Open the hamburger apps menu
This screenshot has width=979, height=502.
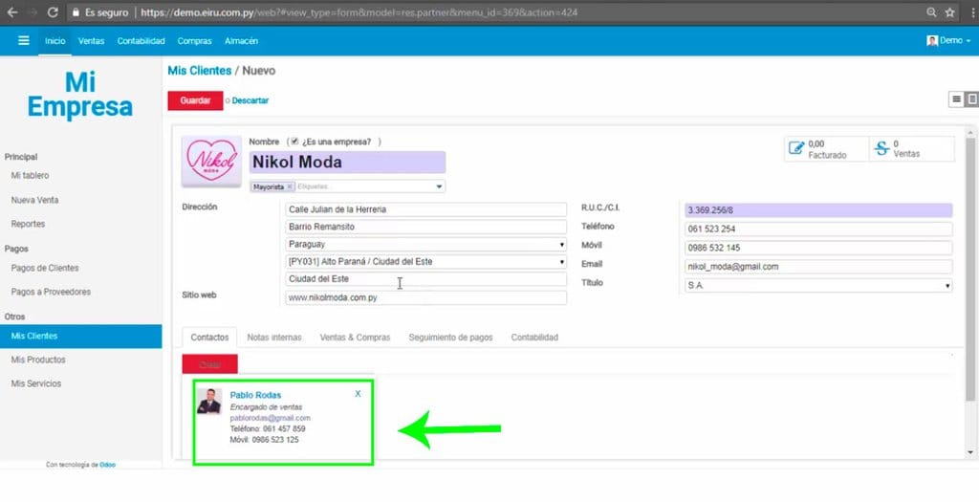(24, 40)
